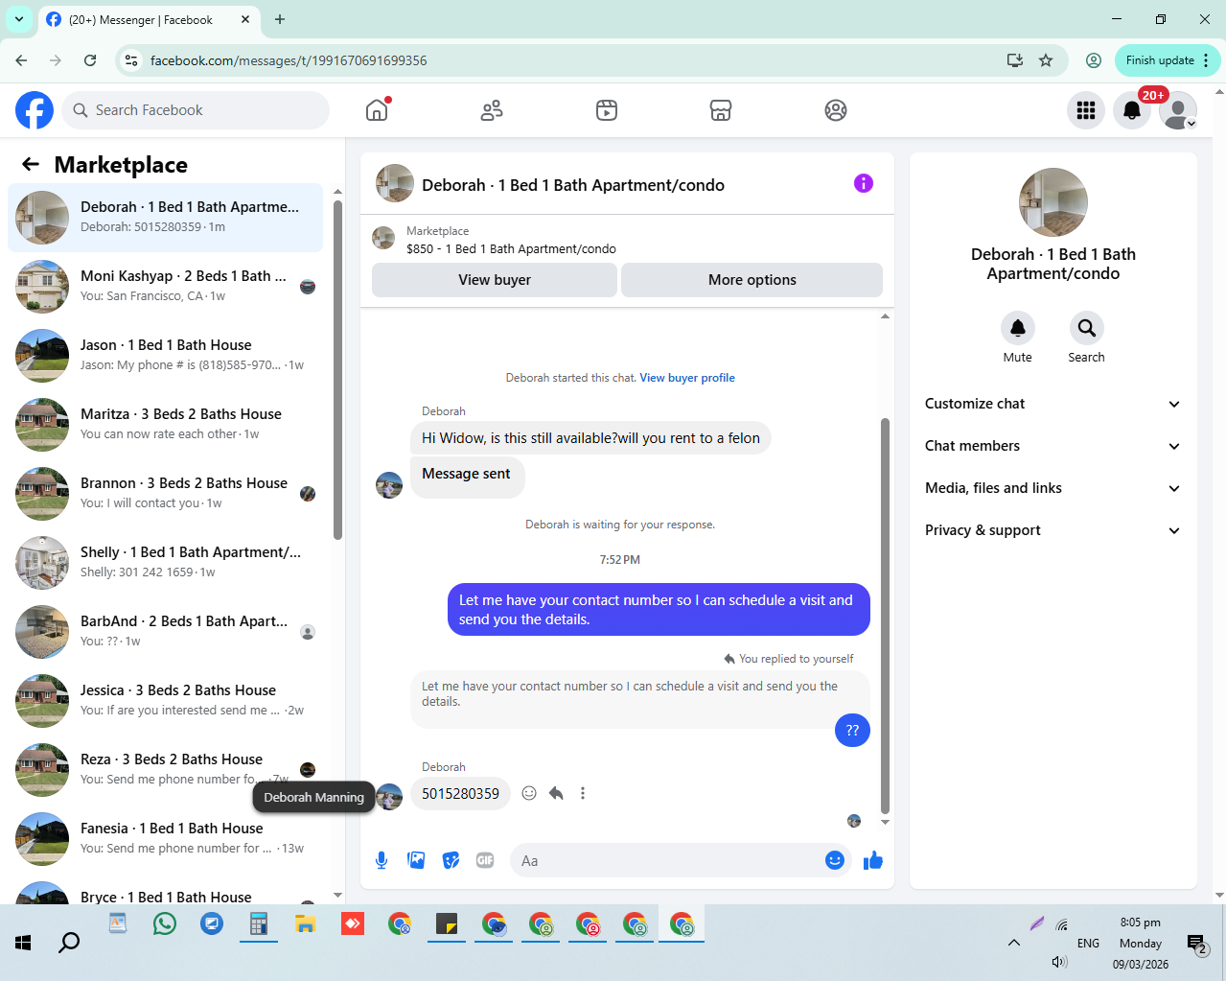Image resolution: width=1226 pixels, height=981 pixels.
Task: Click the View buyer button
Action: pyautogui.click(x=495, y=280)
